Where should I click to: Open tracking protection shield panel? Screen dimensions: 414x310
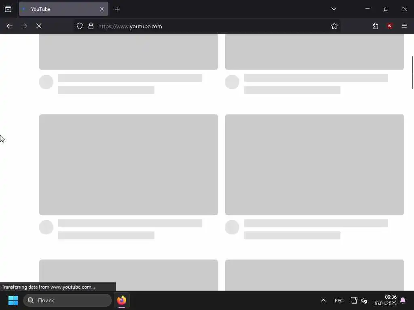pos(80,26)
